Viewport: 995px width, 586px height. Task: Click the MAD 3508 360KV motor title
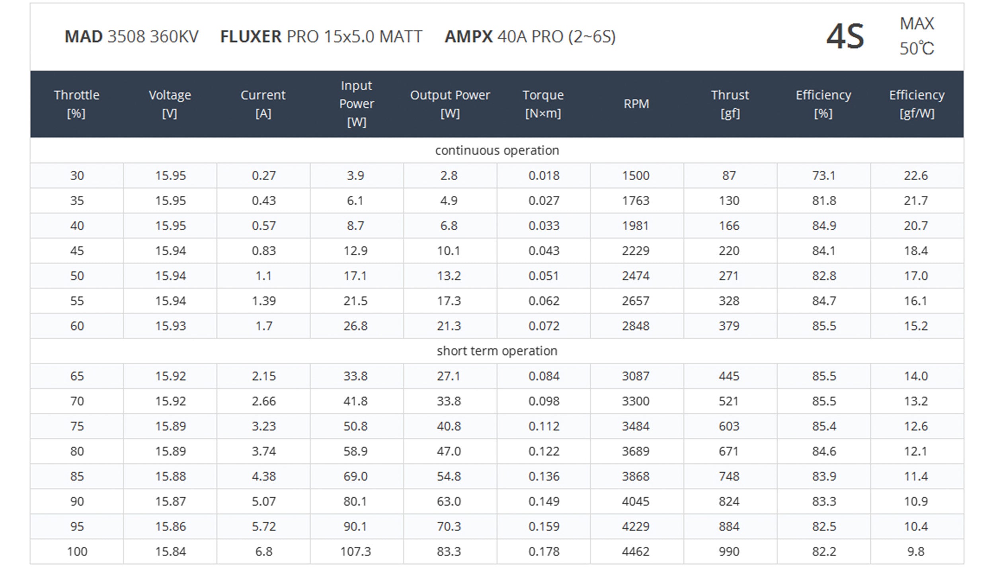[131, 37]
